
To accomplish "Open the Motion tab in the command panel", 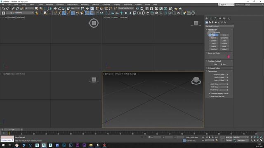I will point(220,18).
